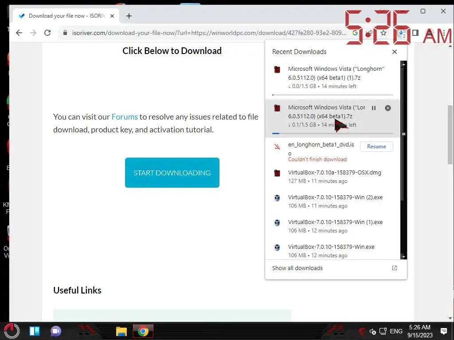Click the failed download icon for en_longhorn_beta1_dvd.iso
The image size is (454, 340).
pos(277,147)
